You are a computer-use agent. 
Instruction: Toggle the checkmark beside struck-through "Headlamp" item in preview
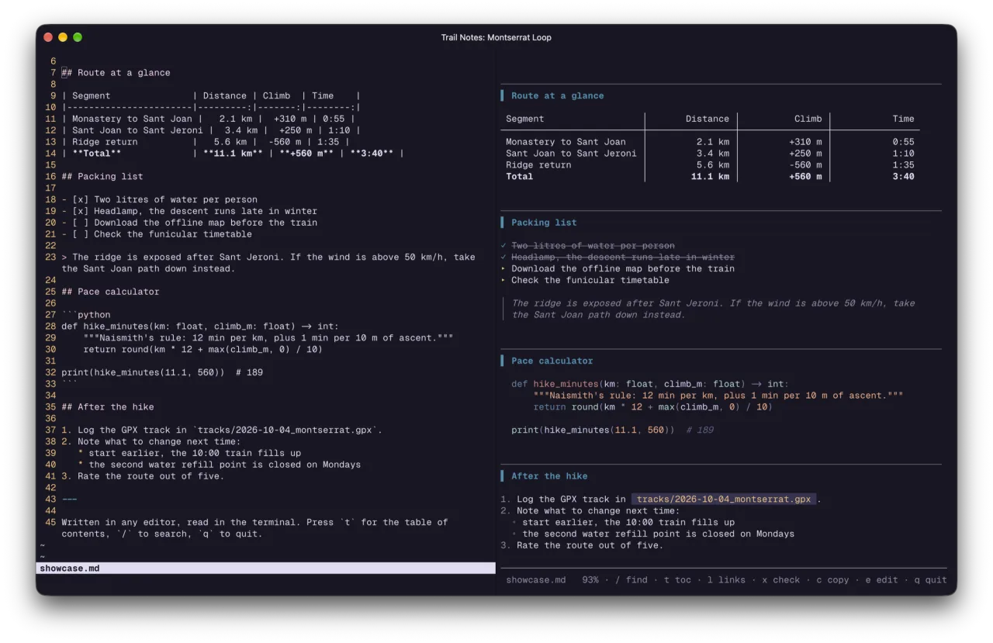click(x=503, y=258)
